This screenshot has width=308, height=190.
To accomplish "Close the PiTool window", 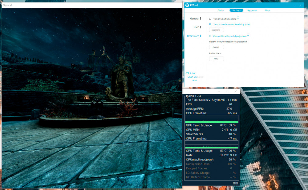I will pos(300,5).
